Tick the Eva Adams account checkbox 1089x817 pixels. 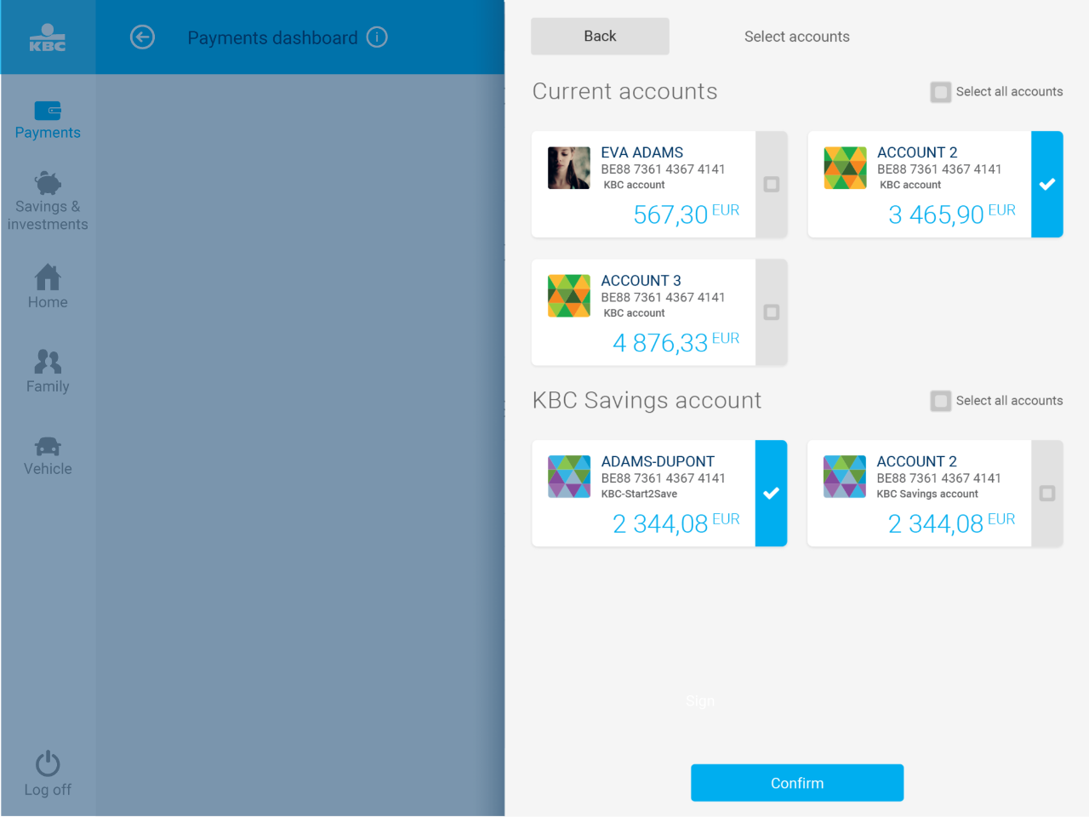pos(772,184)
